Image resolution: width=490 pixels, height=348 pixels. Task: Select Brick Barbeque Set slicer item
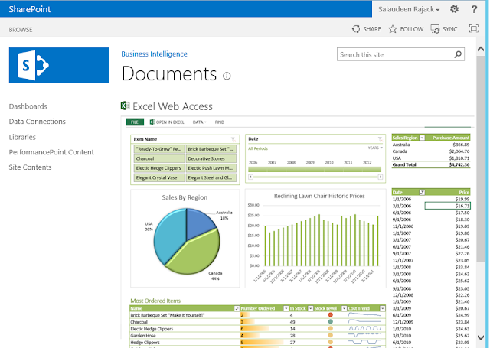pyautogui.click(x=211, y=149)
